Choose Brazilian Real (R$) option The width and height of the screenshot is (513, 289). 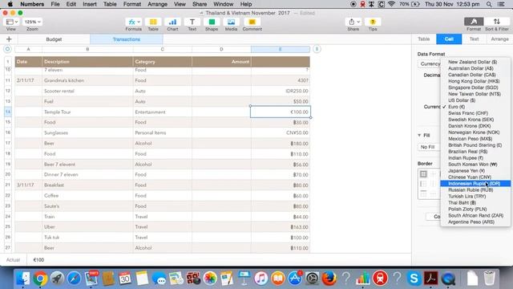pos(475,152)
